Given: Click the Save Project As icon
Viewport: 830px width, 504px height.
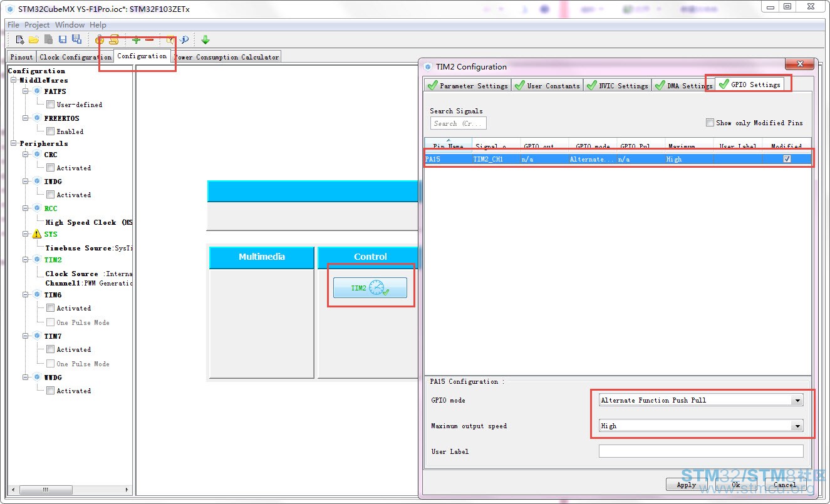Looking at the screenshot, I should pos(76,39).
